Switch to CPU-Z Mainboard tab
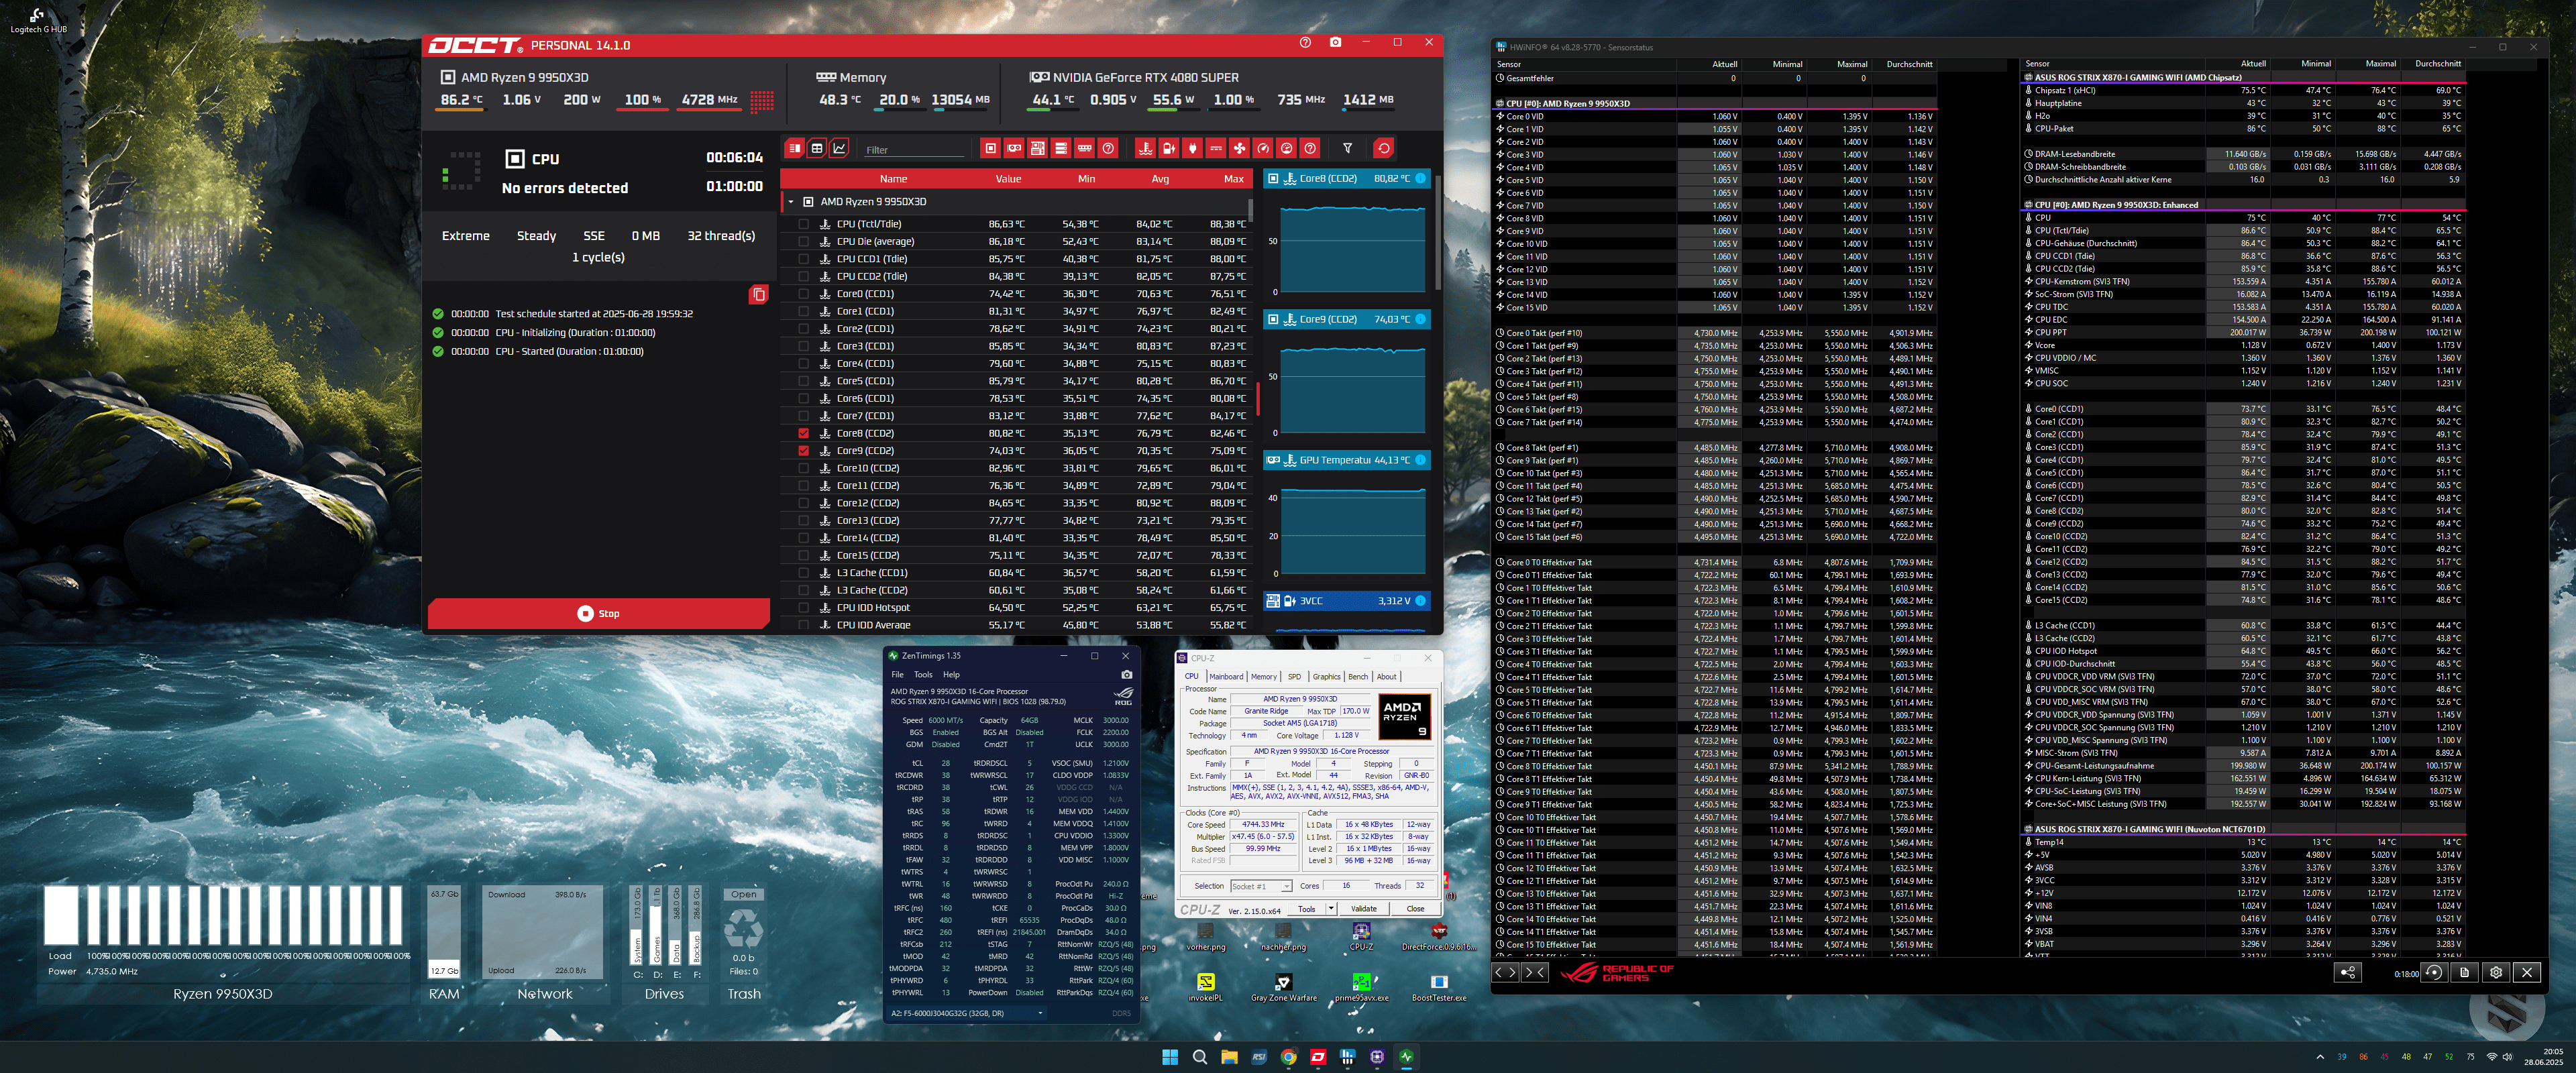This screenshot has height=1073, width=2576. coord(1226,677)
